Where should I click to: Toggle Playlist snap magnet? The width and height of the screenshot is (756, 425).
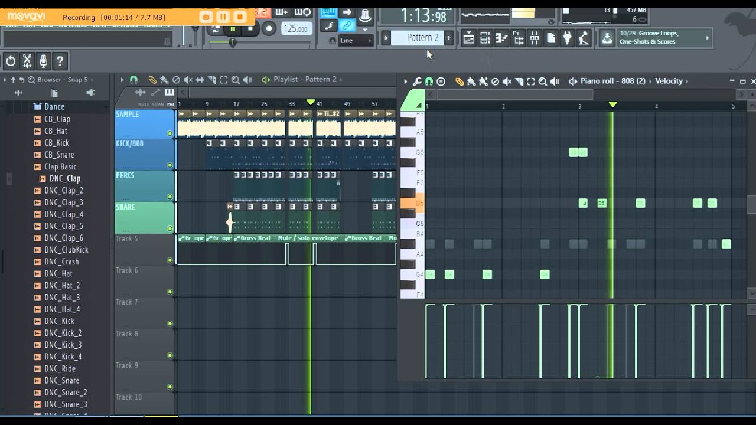click(133, 80)
